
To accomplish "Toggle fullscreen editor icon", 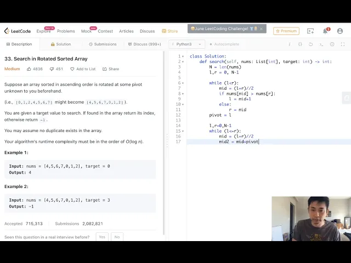I will [343, 44].
